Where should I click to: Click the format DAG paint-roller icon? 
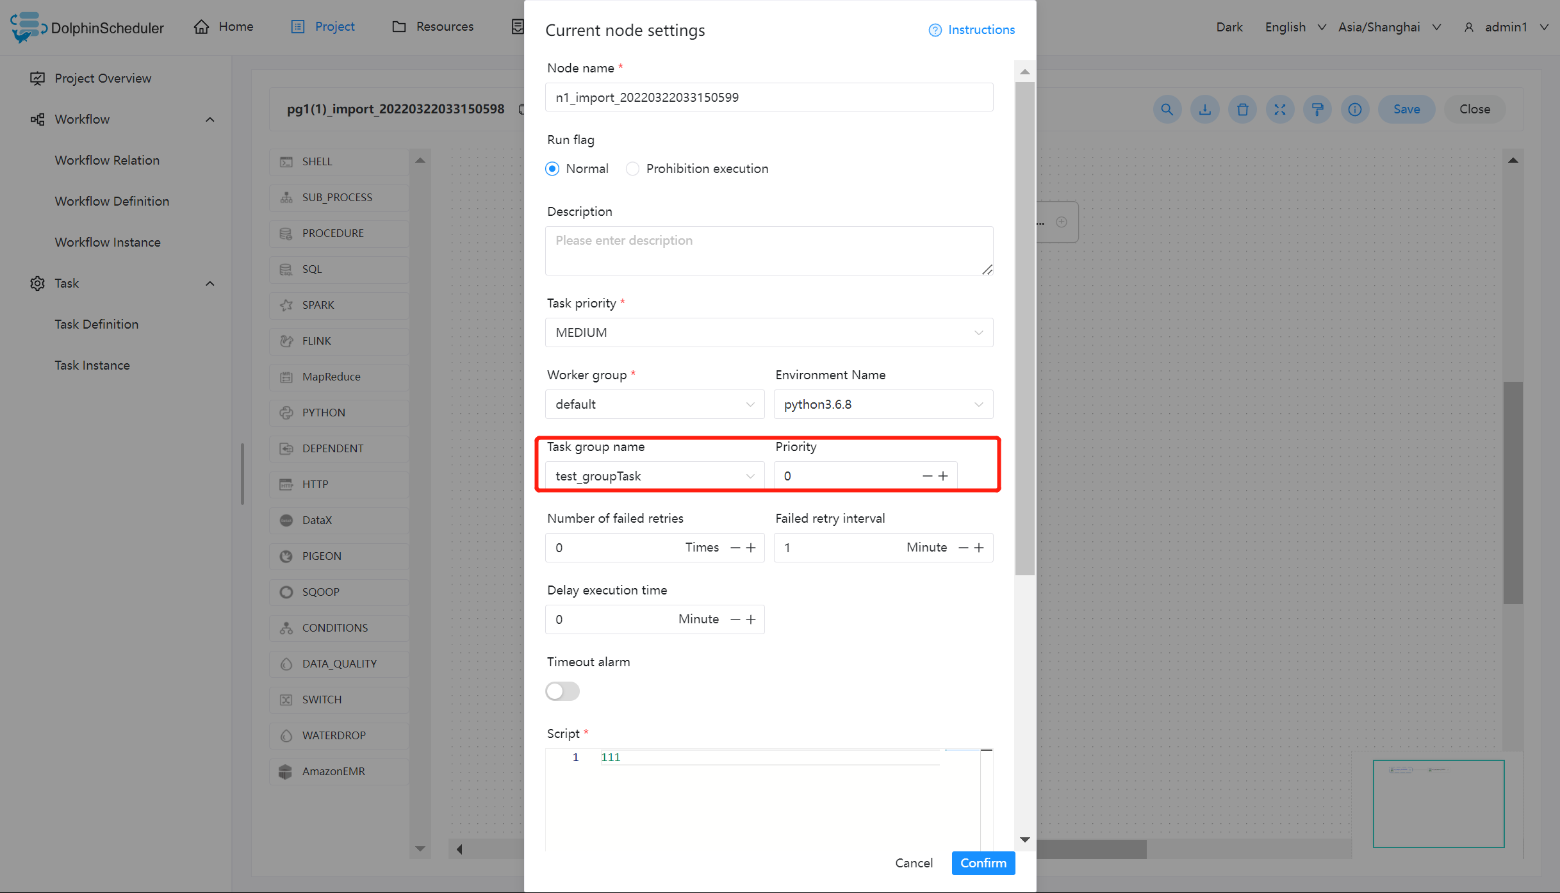[1317, 110]
